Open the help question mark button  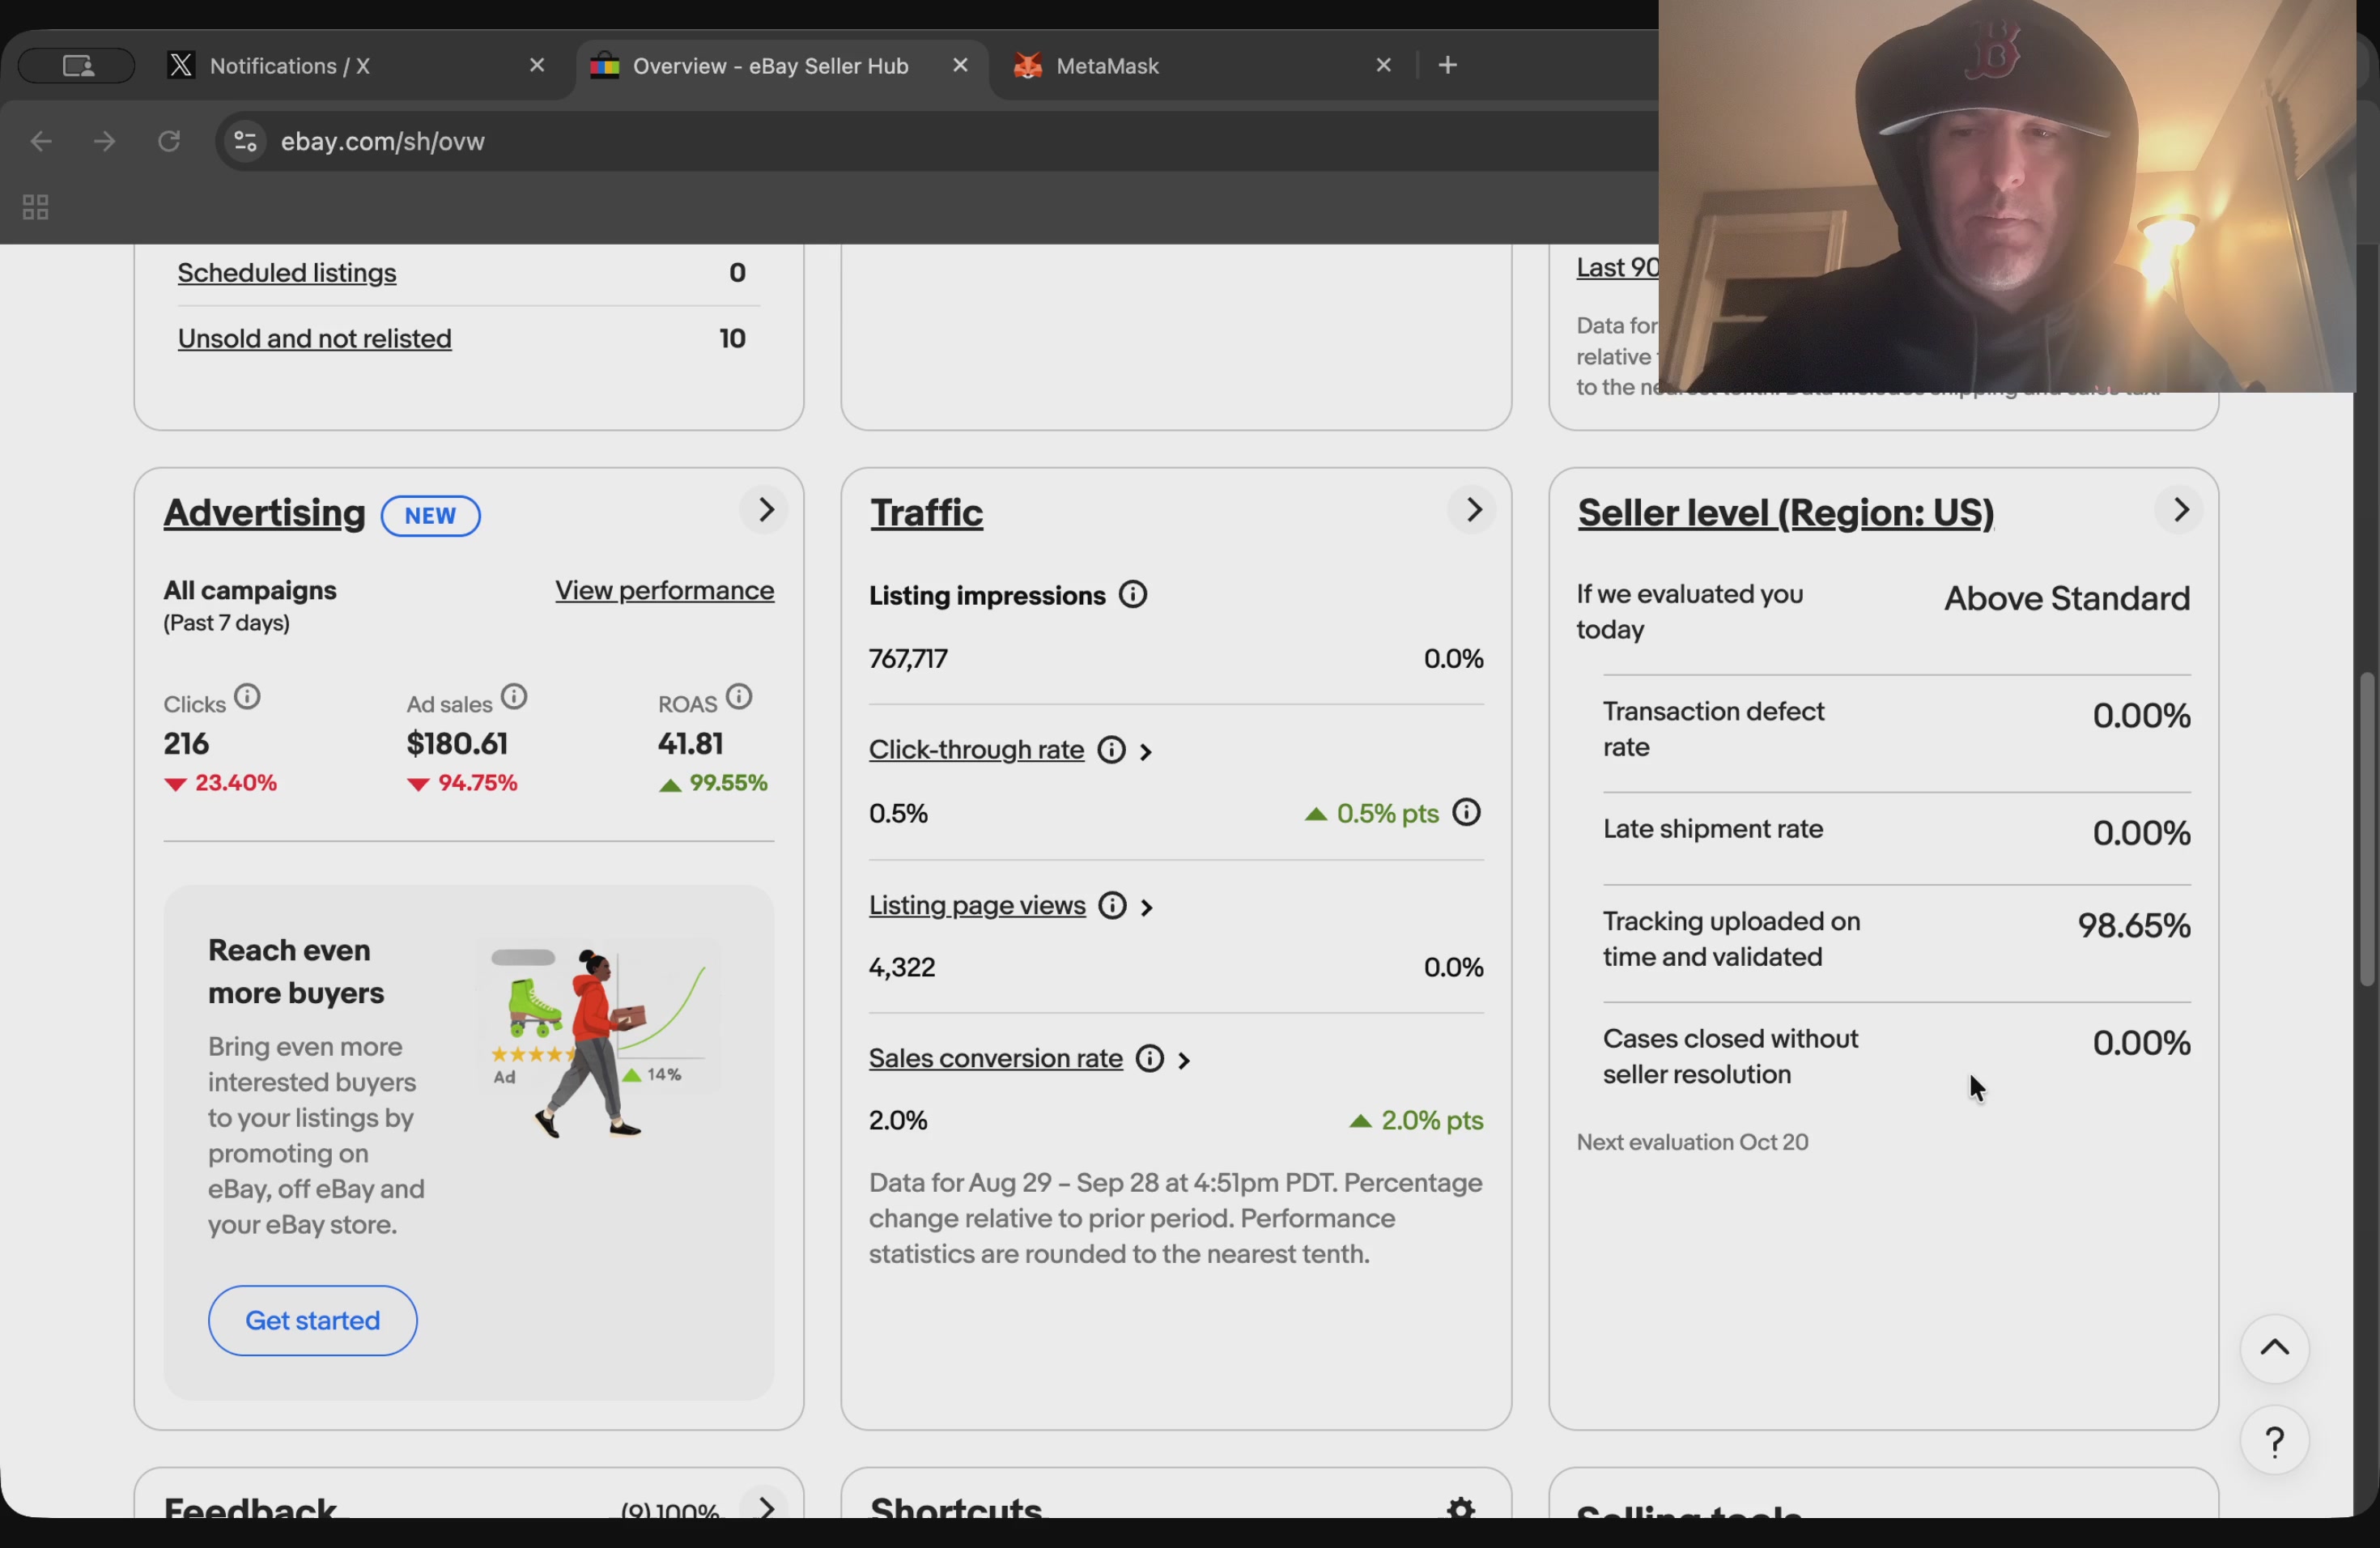[x=2274, y=1442]
